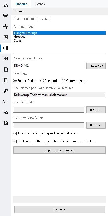Select Flanged Bearings naming group
Viewport: 108px width, 216px height.
[x=60, y=33]
